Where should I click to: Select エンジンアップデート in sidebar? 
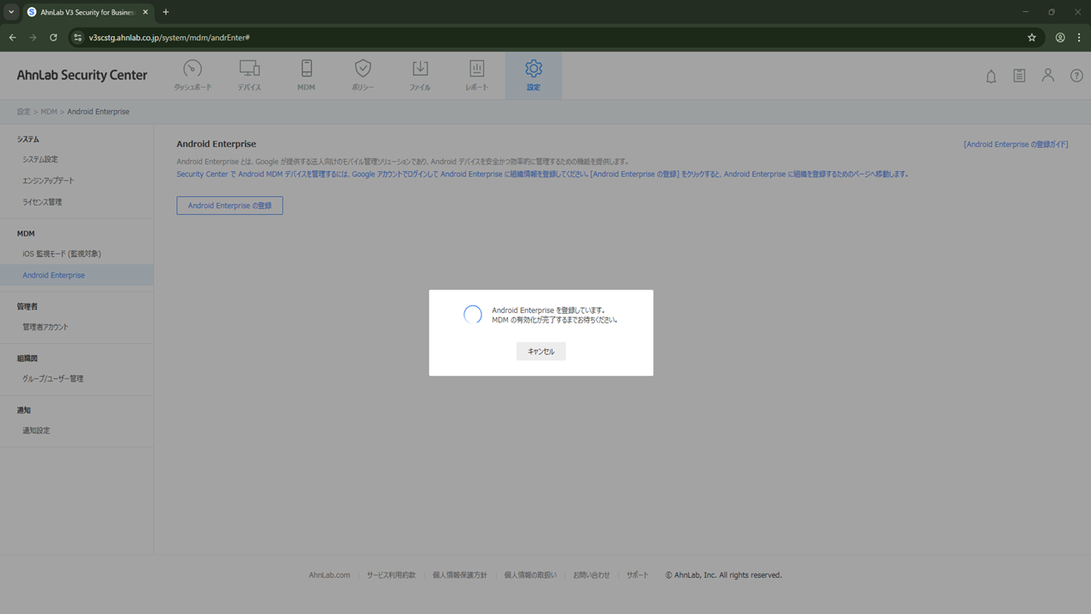[x=48, y=181]
